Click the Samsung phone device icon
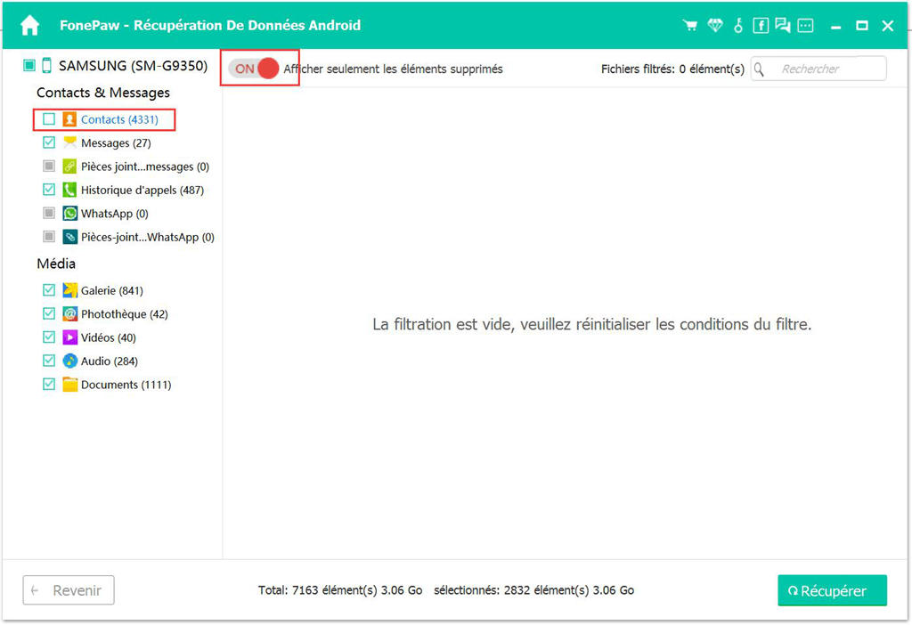912x625 pixels. [x=46, y=66]
